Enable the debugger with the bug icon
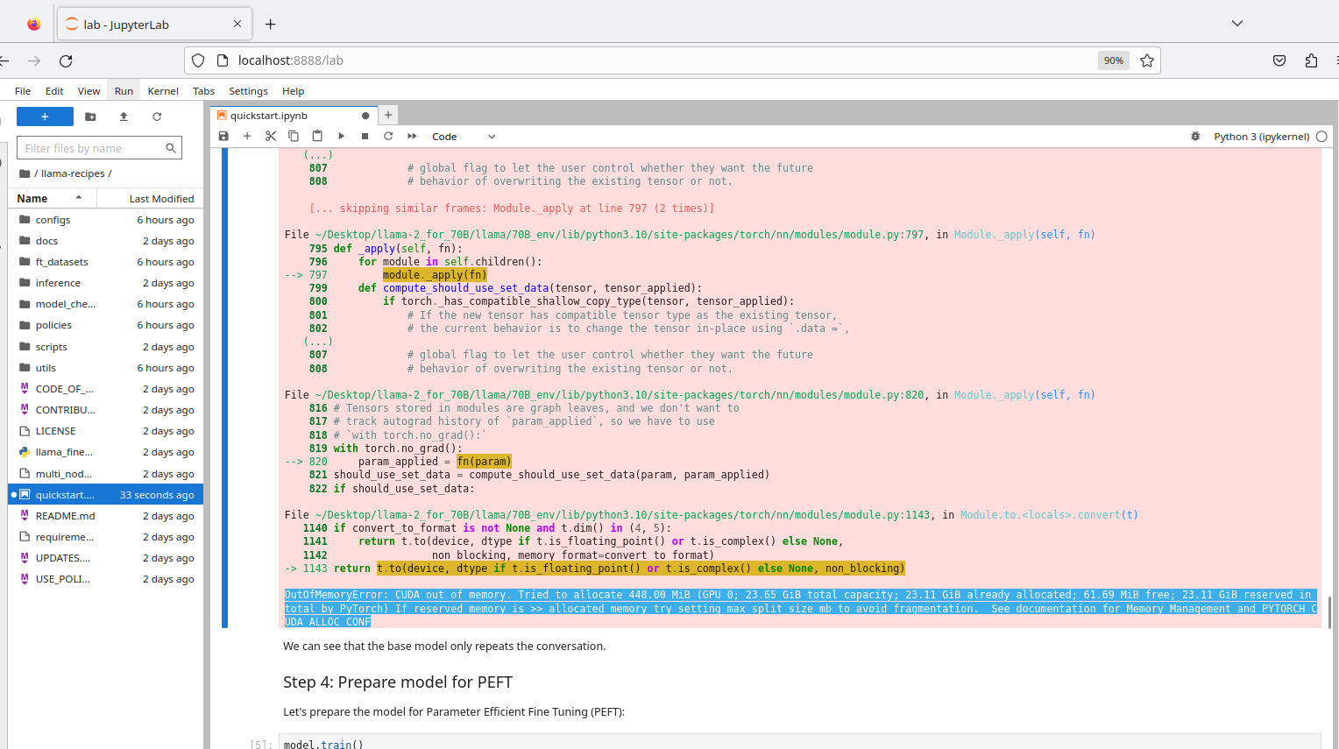This screenshot has width=1339, height=749. [1195, 136]
